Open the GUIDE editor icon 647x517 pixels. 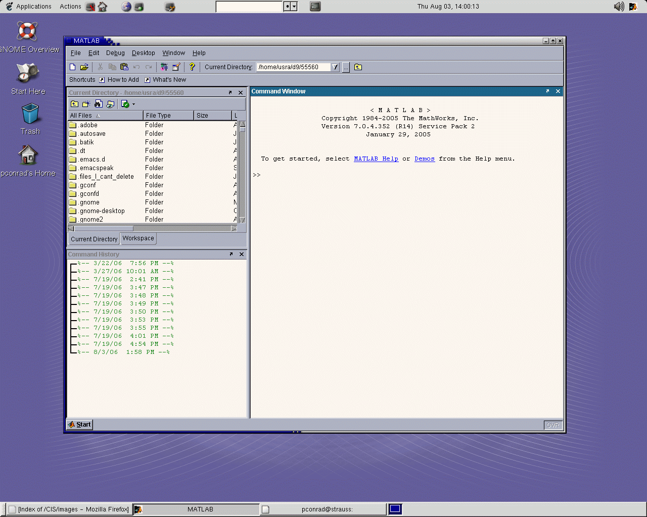[176, 67]
